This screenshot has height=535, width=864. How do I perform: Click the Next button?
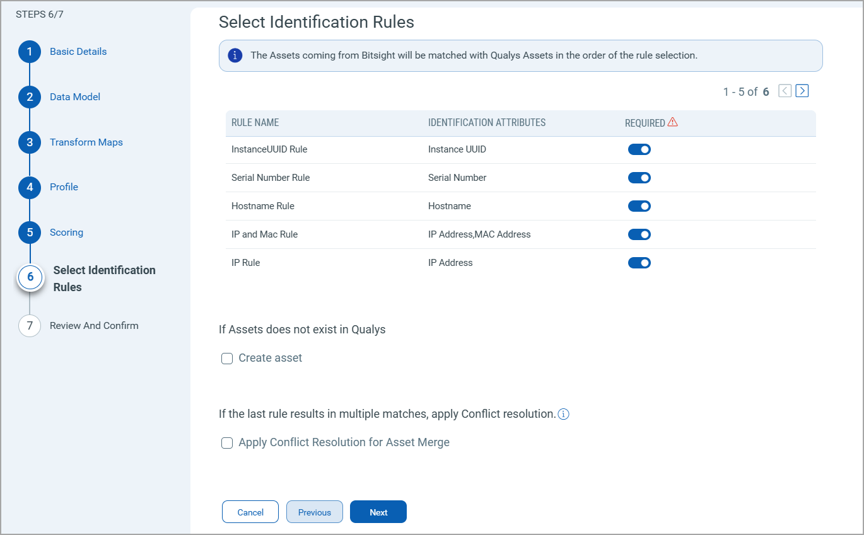point(378,512)
